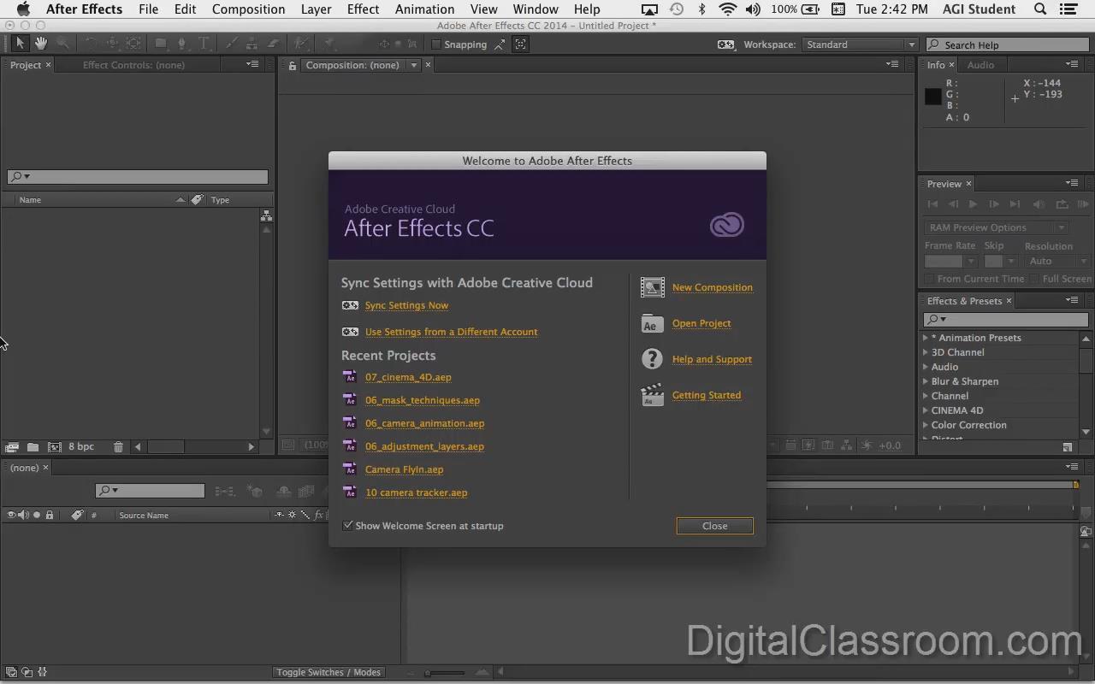Expand the CINEMA 4D effects category
Image resolution: width=1095 pixels, height=684 pixels.
click(926, 410)
